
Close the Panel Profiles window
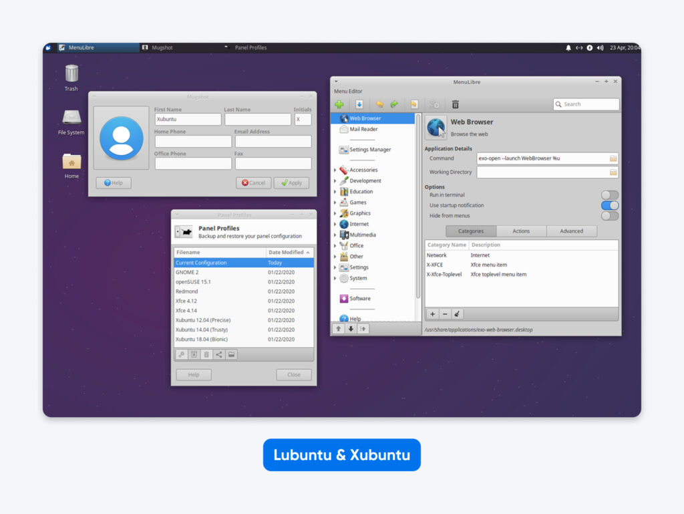(294, 374)
